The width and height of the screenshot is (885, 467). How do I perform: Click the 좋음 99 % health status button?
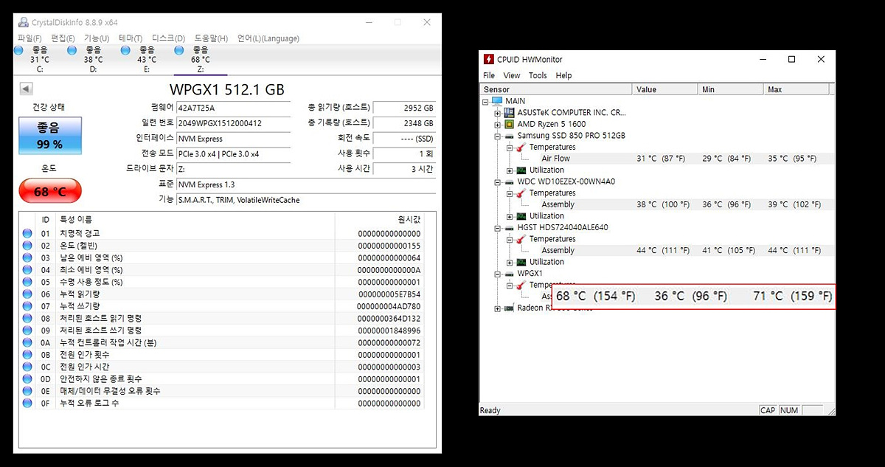click(x=50, y=136)
